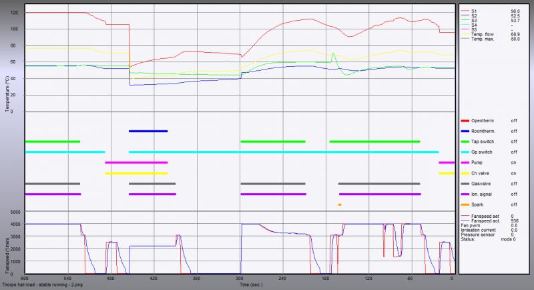Viewport: 534px width, 290px height.
Task: Click the magenta Pump legend marker
Action: (464, 162)
